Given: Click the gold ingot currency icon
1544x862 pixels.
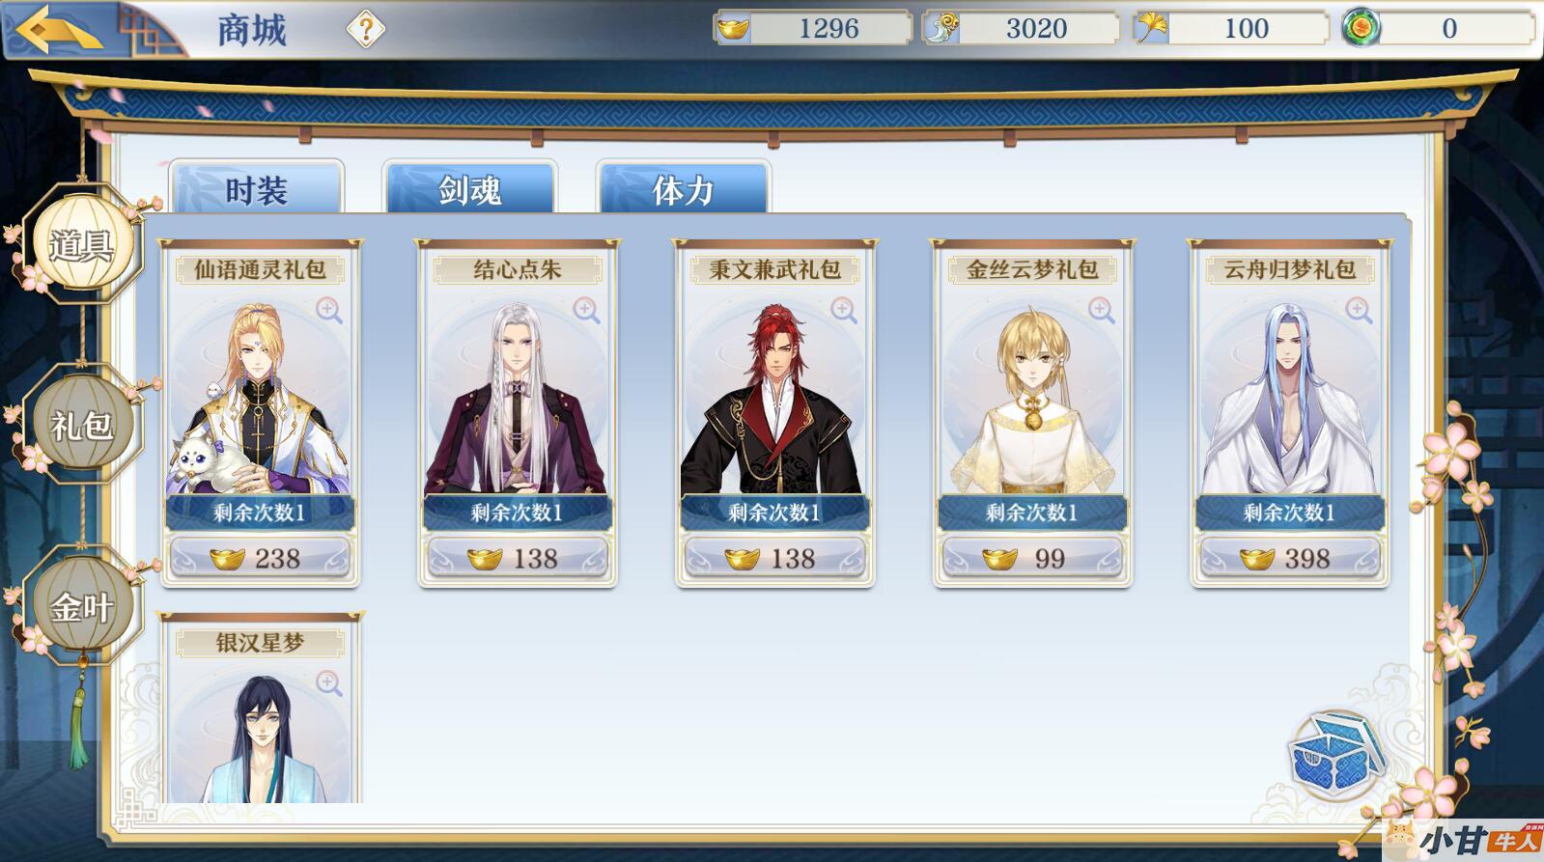Looking at the screenshot, I should click(733, 29).
